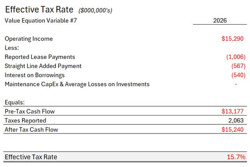Image resolution: width=250 pixels, height=167 pixels.
Task: Select Interest on Borrowings value (540)
Action: [238, 75]
